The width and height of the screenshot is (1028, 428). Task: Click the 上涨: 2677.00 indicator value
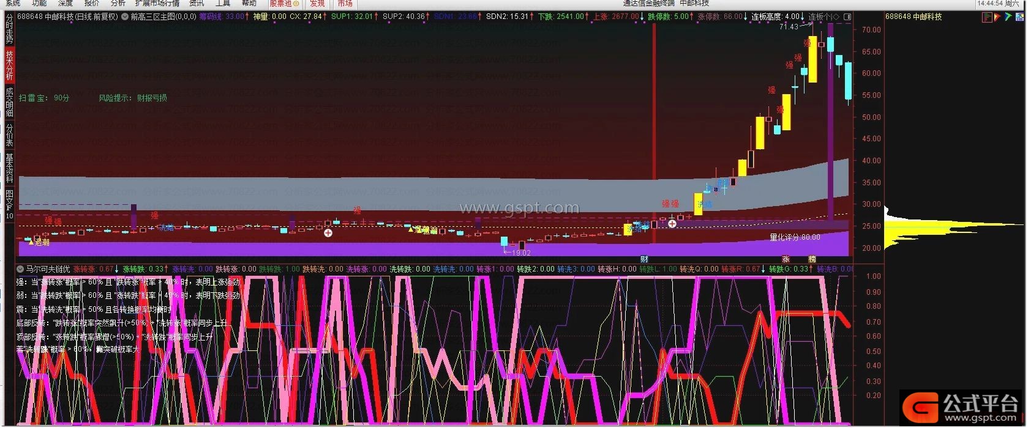[x=616, y=17]
